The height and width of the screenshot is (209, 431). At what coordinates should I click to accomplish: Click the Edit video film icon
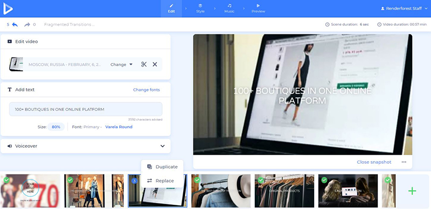[x=10, y=41]
